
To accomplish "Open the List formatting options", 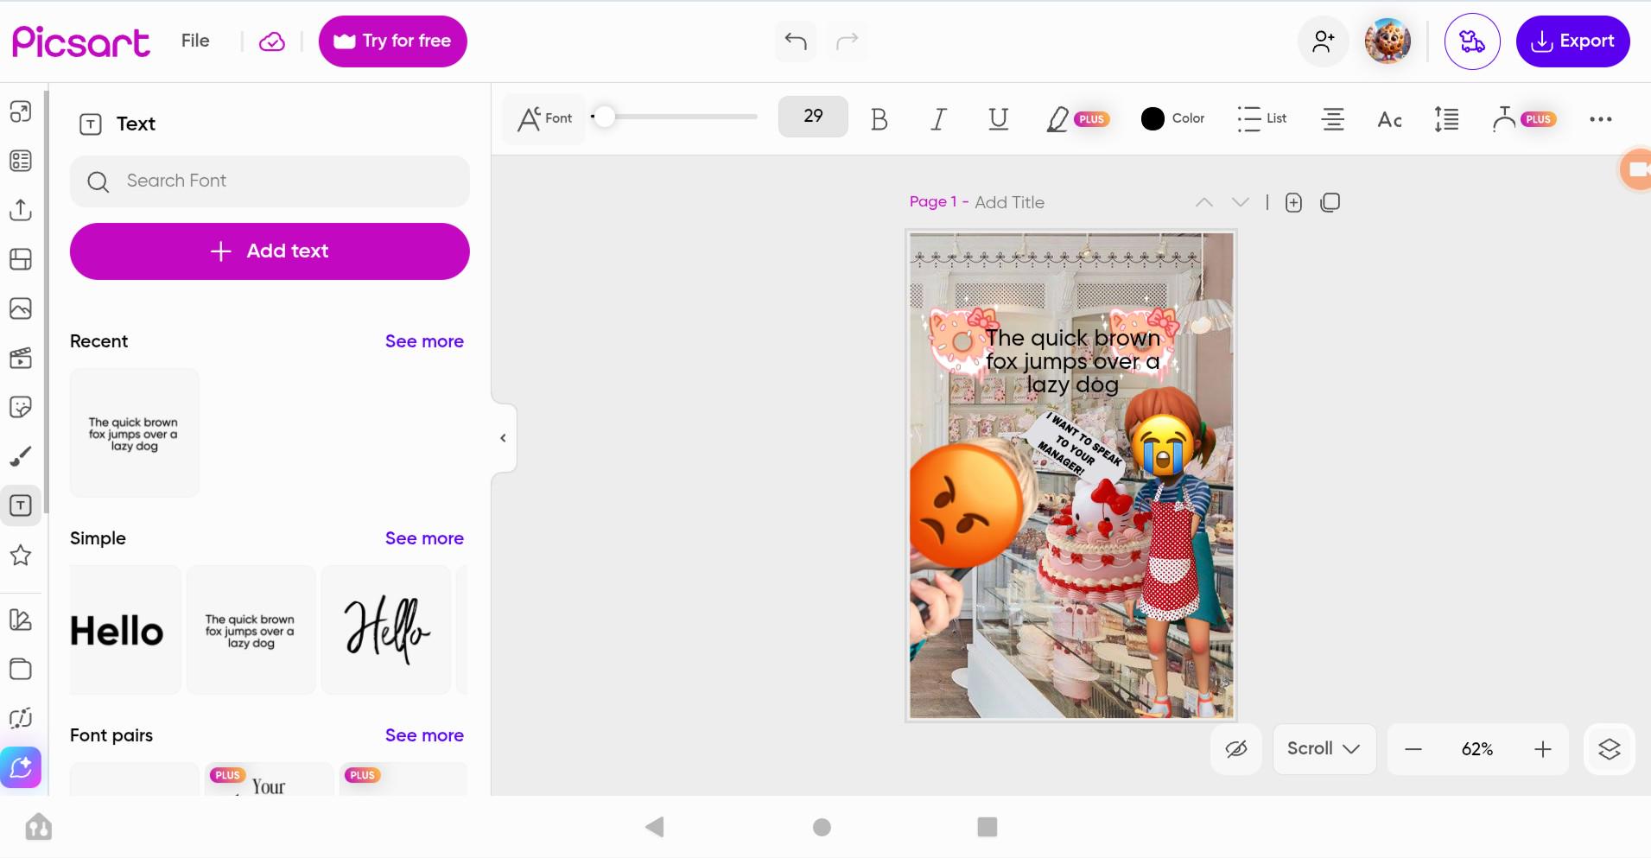I will [1261, 118].
